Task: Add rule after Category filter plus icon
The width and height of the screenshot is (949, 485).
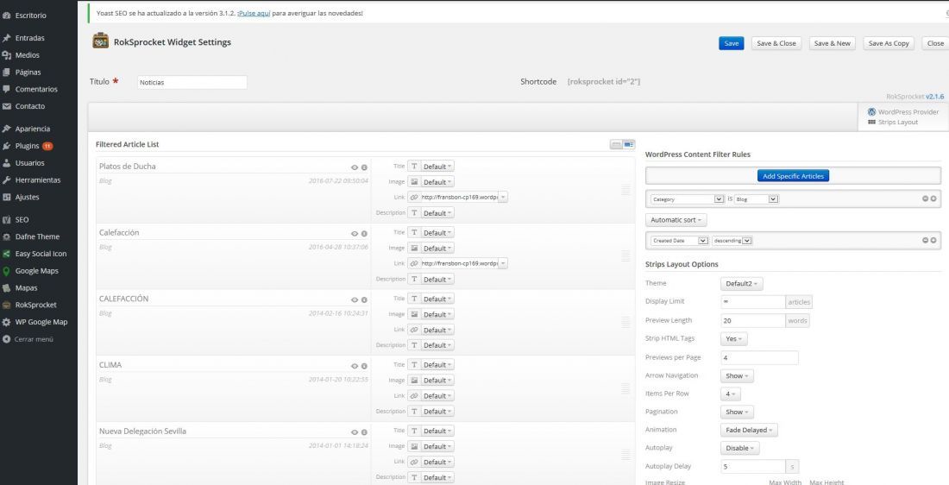Action: [933, 198]
